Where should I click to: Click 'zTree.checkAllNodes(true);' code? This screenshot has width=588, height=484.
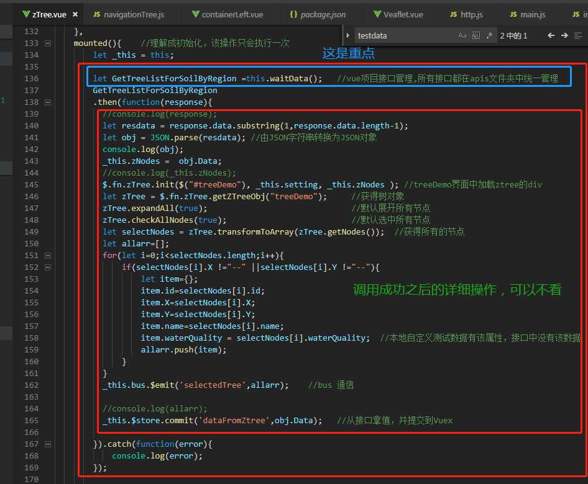164,220
